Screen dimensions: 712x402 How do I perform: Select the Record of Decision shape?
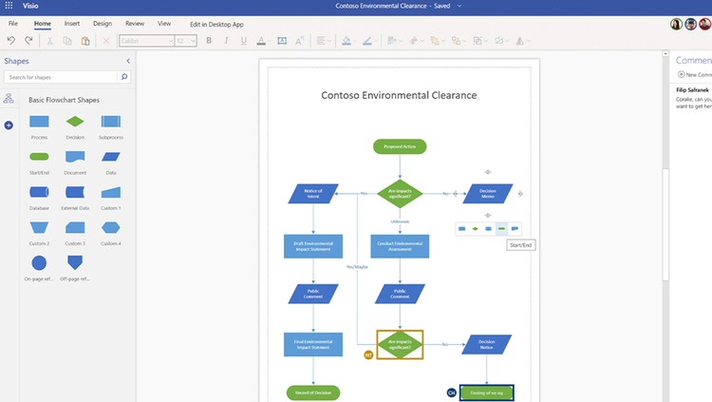(x=313, y=392)
